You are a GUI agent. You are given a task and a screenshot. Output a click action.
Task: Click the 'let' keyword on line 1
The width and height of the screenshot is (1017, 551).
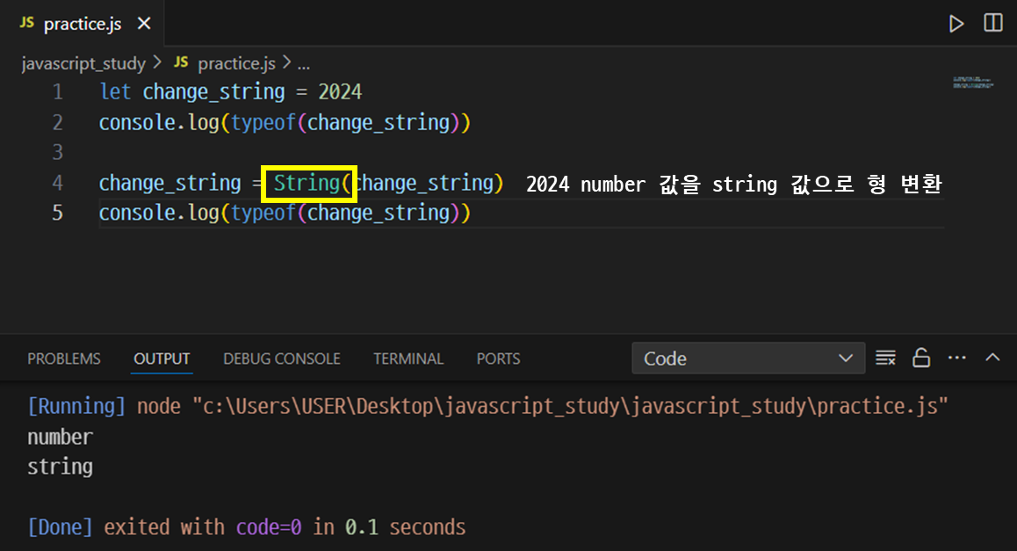coord(115,92)
